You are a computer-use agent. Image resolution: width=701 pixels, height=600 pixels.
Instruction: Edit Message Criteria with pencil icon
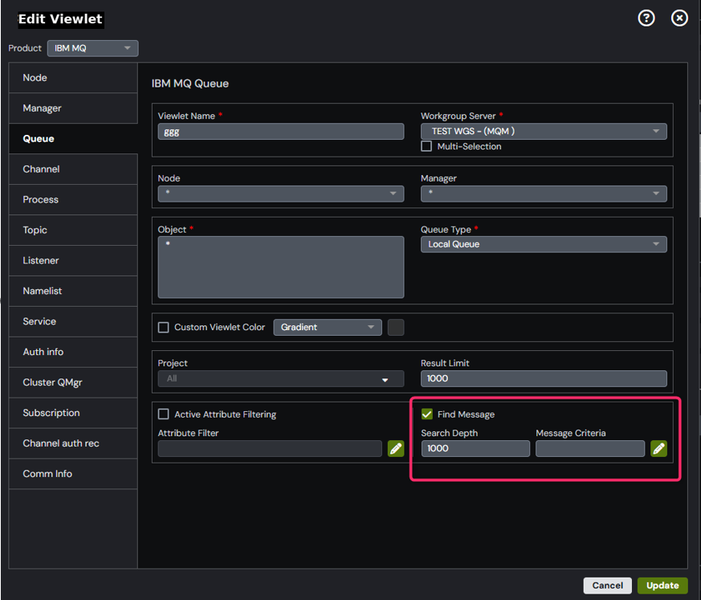[658, 448]
